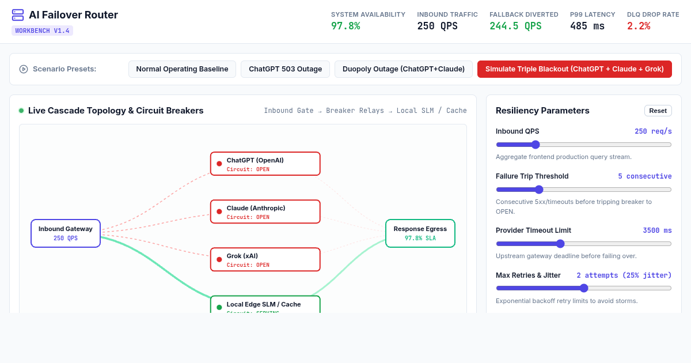Click the Scenario Presets label
The width and height of the screenshot is (691, 363).
click(x=64, y=69)
